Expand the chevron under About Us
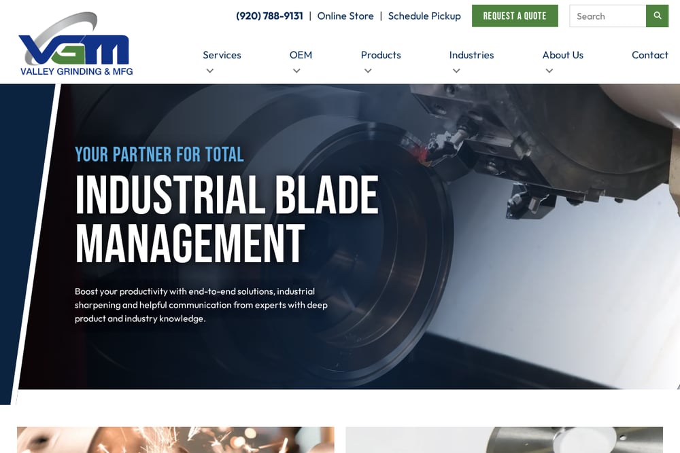 click(549, 71)
